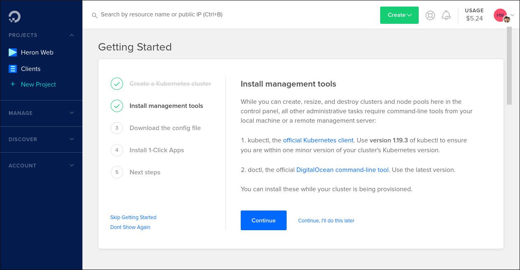Open support via the lifebuoy icon
The width and height of the screenshot is (520, 270).
tap(430, 15)
